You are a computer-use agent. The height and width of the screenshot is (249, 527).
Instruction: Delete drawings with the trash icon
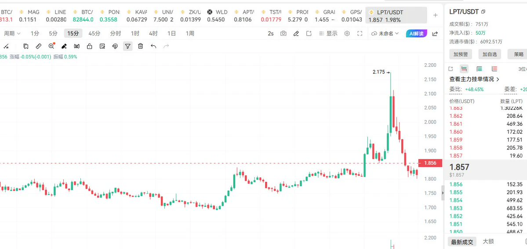point(141,47)
